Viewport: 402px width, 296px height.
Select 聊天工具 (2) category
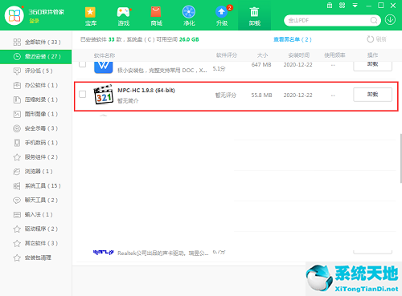pyautogui.click(x=36, y=201)
